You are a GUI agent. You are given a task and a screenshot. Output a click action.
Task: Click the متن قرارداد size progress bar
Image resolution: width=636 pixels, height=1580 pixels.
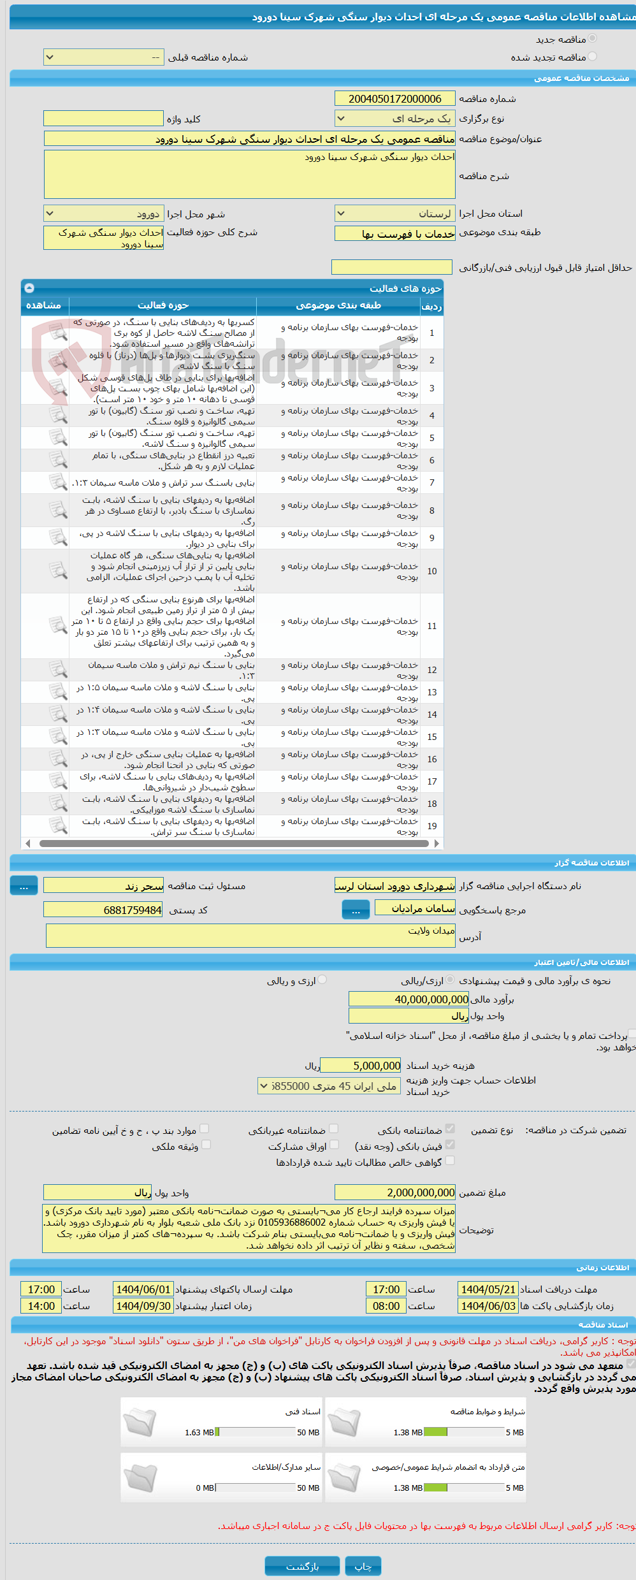click(x=465, y=1488)
